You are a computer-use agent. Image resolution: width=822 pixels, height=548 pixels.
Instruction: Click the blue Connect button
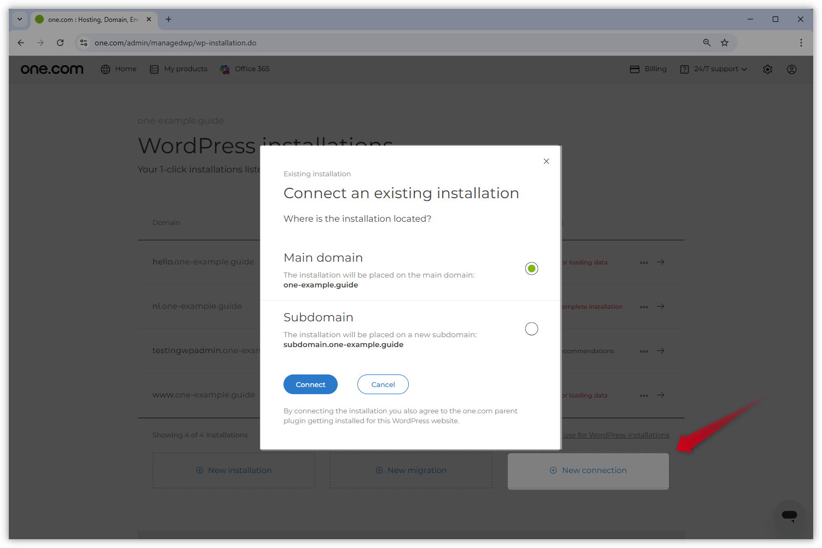point(310,384)
